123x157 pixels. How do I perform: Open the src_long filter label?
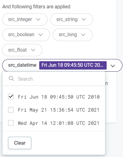[68, 35]
